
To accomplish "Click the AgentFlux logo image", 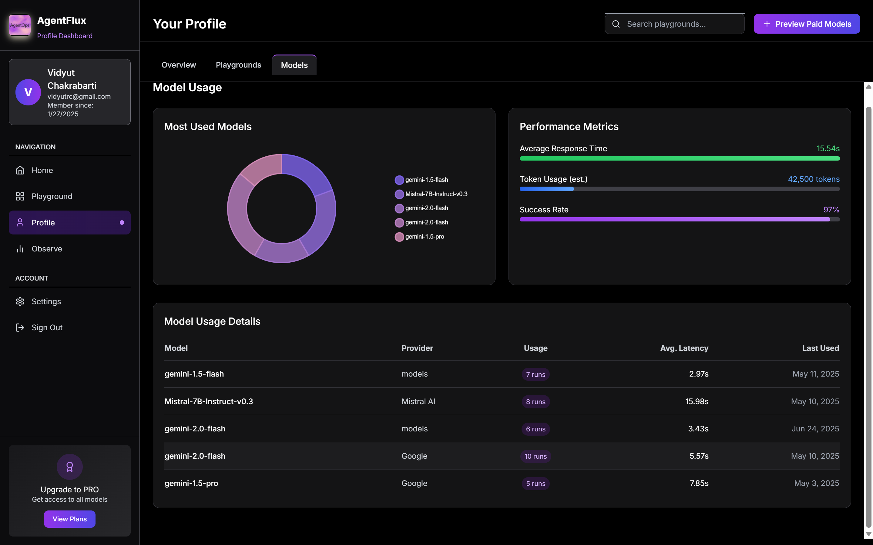I will [20, 25].
